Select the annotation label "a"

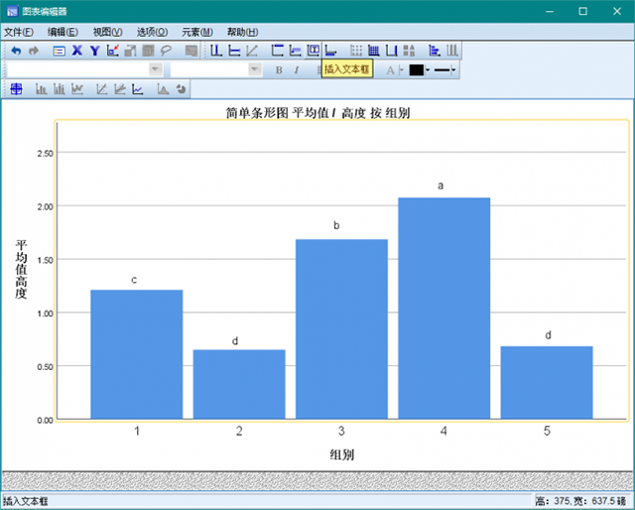tap(441, 186)
